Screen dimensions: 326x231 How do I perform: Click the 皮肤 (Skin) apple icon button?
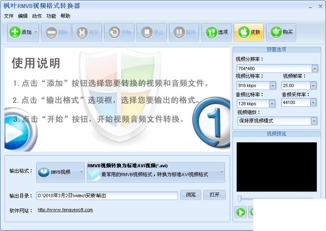point(249,32)
